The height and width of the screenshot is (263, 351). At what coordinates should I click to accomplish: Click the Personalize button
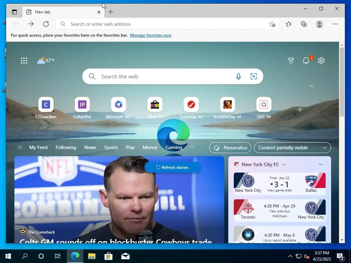click(230, 148)
